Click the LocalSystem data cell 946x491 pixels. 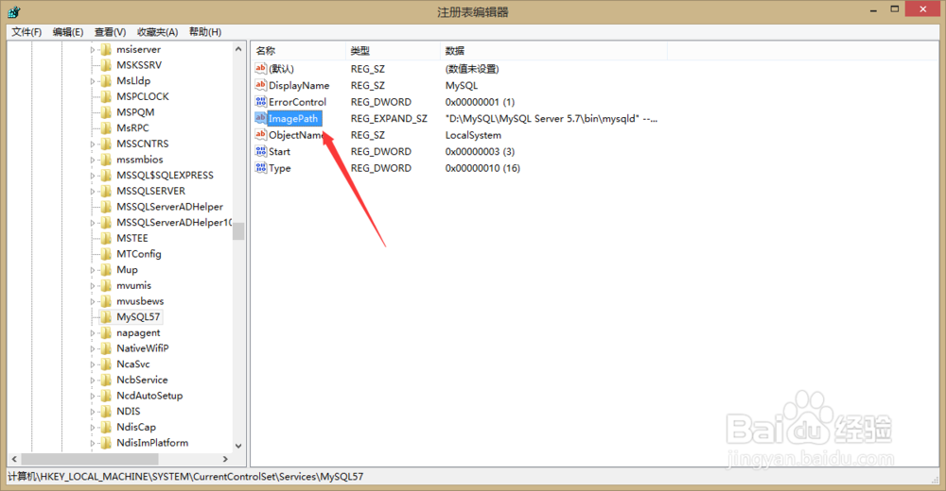(x=473, y=135)
